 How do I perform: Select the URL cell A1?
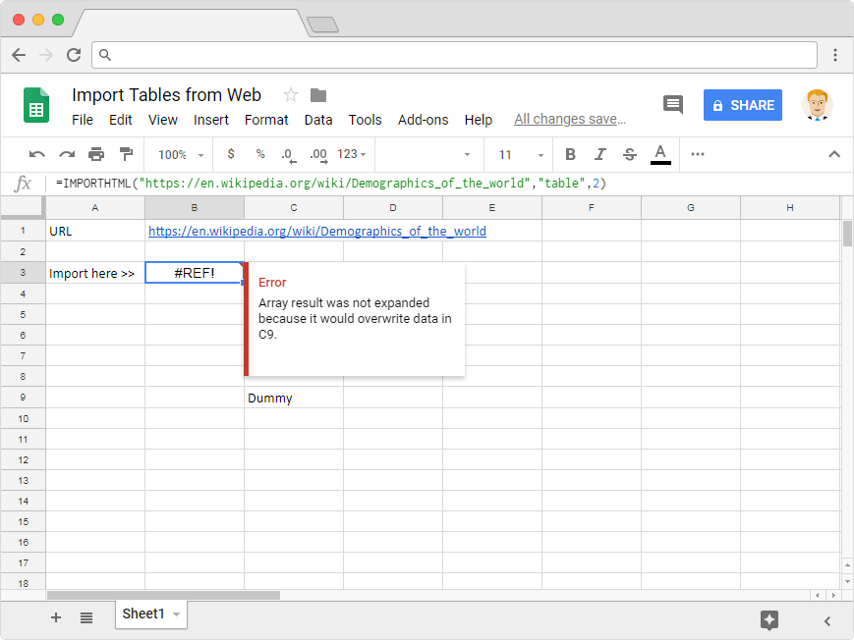tap(95, 231)
